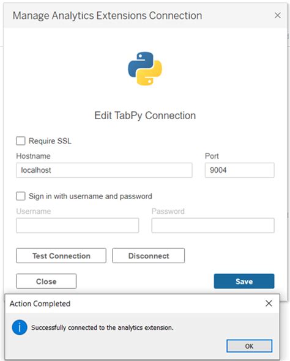Save the TabPy connection settings
Viewport: 290px width, 361px height.
coord(244,281)
